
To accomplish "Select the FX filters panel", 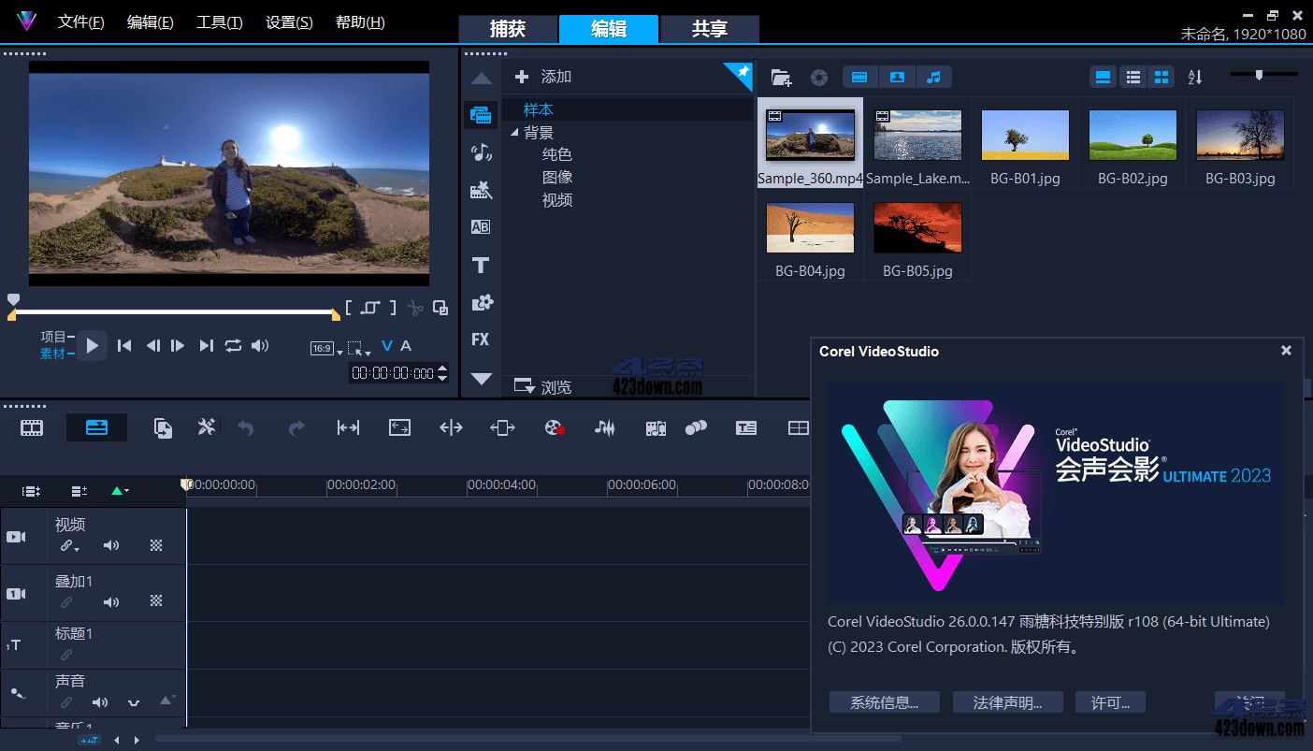I will pos(481,339).
